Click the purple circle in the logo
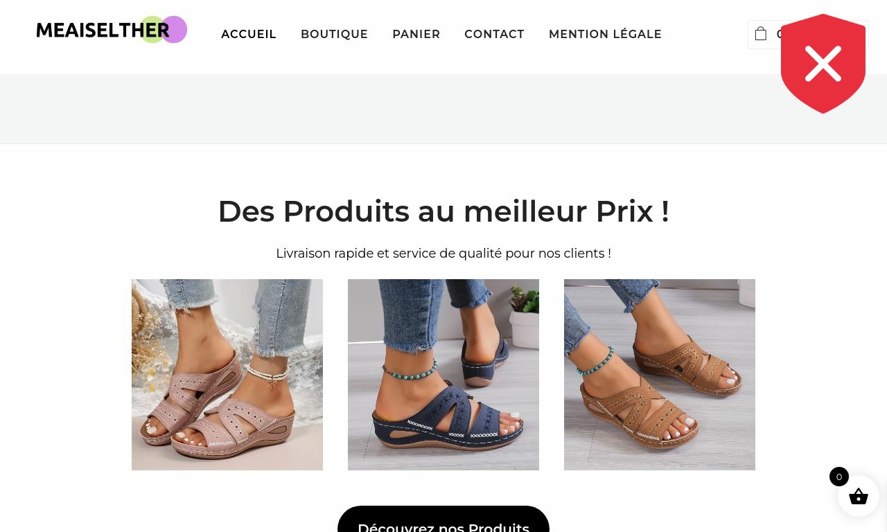887x532 pixels. [x=175, y=30]
